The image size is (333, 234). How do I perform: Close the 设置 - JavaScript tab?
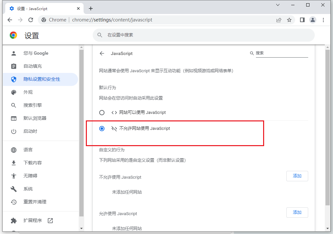point(78,8)
